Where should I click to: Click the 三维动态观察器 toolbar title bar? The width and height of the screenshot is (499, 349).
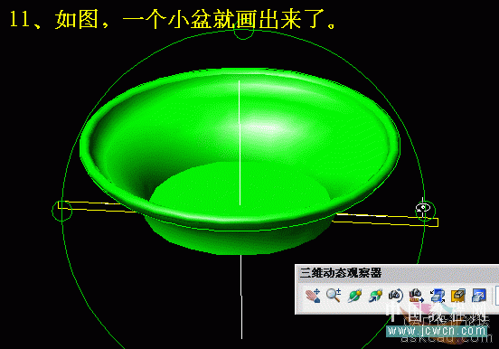(x=397, y=273)
